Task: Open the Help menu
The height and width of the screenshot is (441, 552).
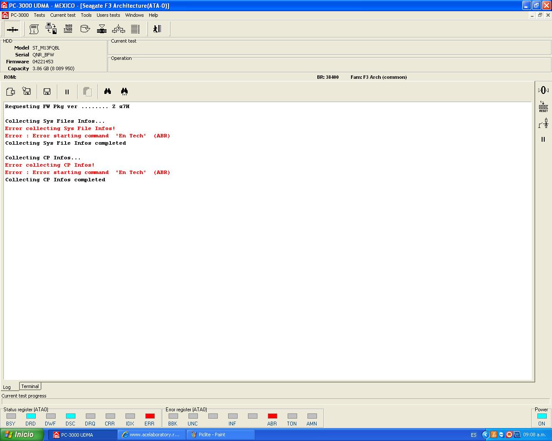Action: (154, 15)
